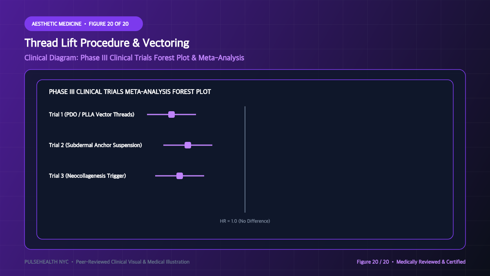Viewport: 490px width, 276px height.
Task: Click the Thread Lift Procedure & Vectoring title
Action: (x=107, y=43)
